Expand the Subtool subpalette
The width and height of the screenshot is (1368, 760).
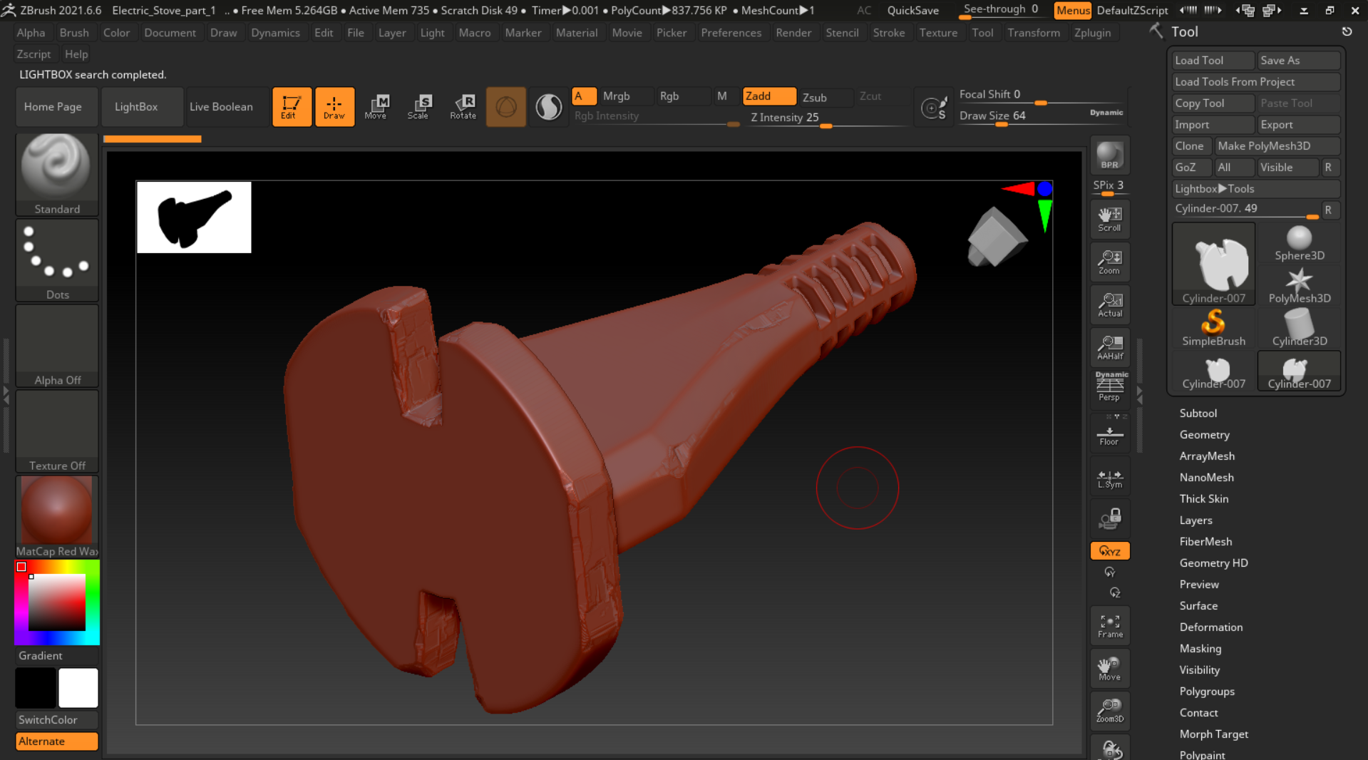click(1198, 413)
